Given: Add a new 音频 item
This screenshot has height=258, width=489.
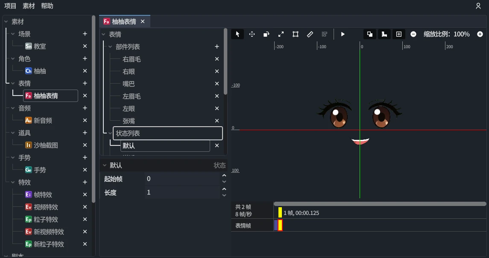Looking at the screenshot, I should (x=85, y=108).
